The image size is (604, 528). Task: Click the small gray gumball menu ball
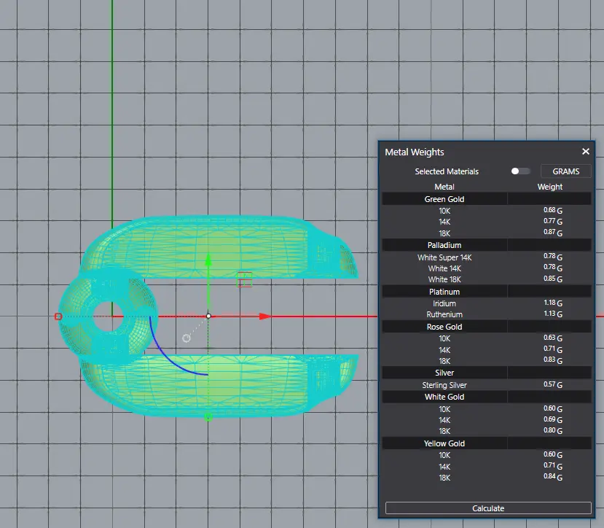pos(187,338)
